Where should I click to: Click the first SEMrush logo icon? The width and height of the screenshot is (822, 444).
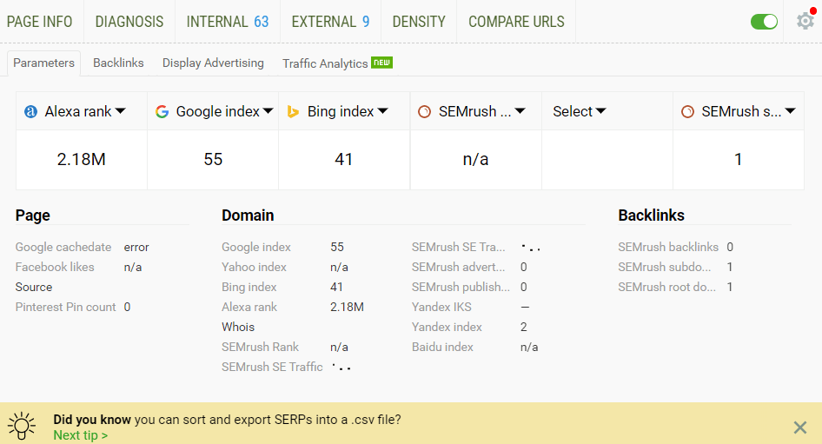pyautogui.click(x=425, y=112)
